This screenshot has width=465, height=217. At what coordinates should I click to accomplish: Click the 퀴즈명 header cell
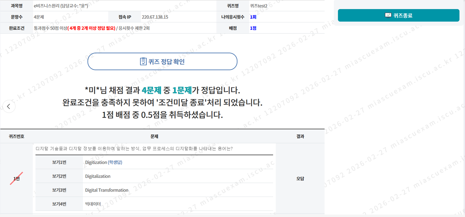(233, 6)
